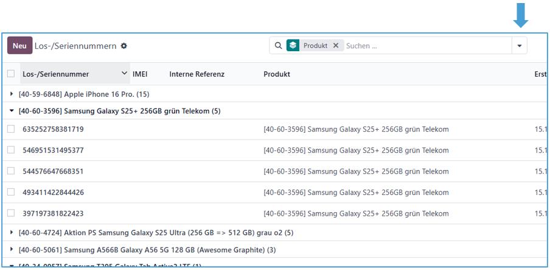
Task: Click the settings gear next to Los-/Seriennummern
Action: pos(124,46)
